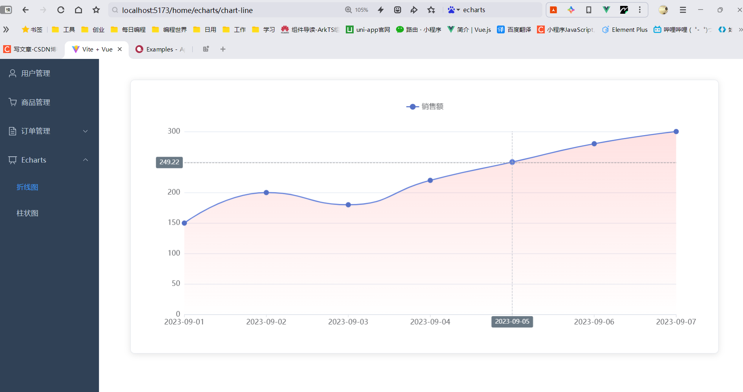
Task: Open the three-dot extensions menu
Action: [640, 10]
